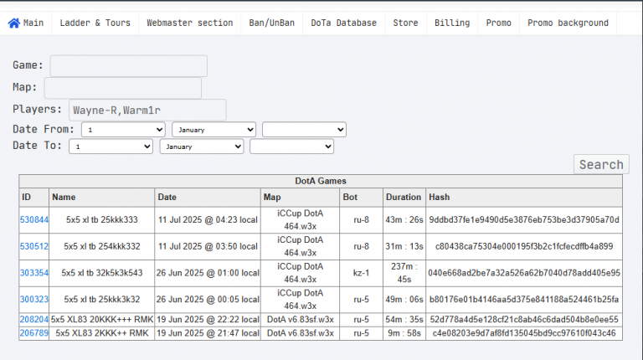Open game ID 530512
643x360 pixels.
(34, 246)
